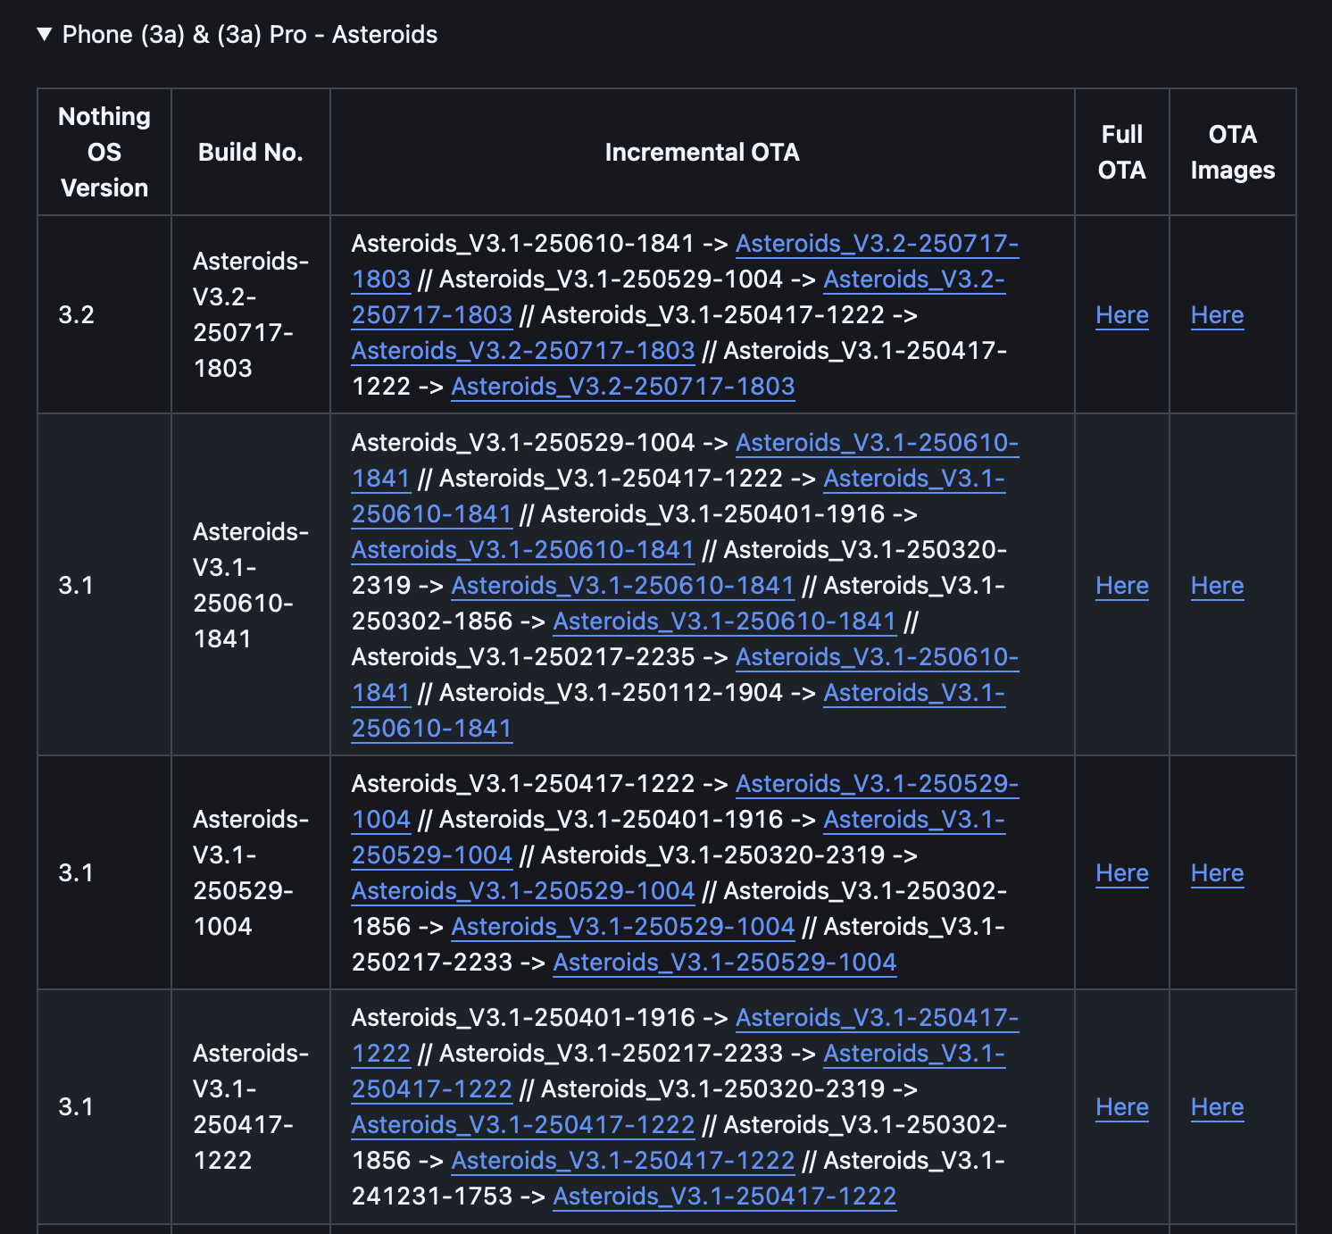Viewport: 1332px width, 1234px height.
Task: Open Full OTA link for build V3.1-250529-1004
Action: tap(1121, 873)
